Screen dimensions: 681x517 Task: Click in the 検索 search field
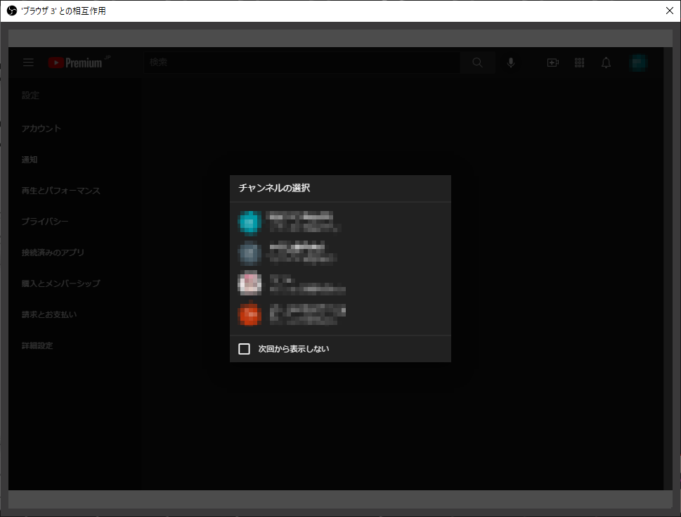[302, 63]
